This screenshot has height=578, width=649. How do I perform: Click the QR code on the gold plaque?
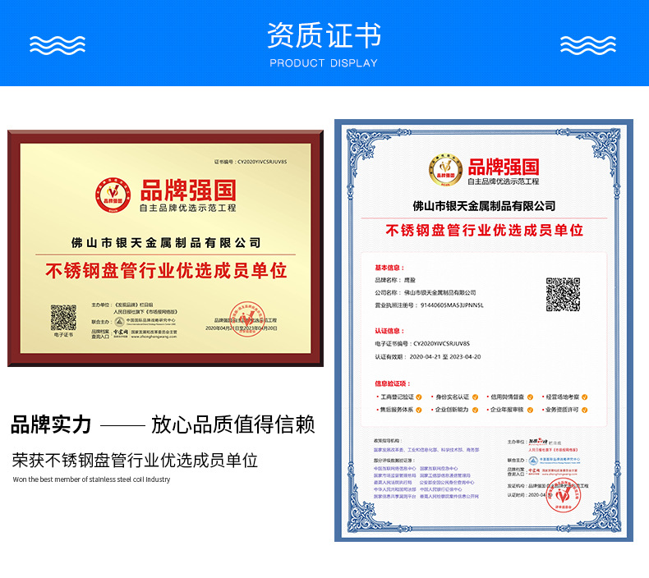click(x=63, y=317)
